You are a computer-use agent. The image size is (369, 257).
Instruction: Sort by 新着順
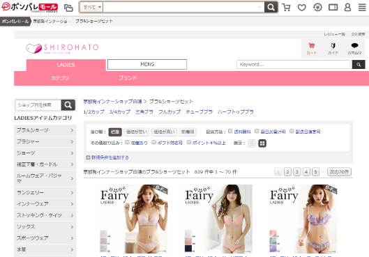click(x=188, y=132)
